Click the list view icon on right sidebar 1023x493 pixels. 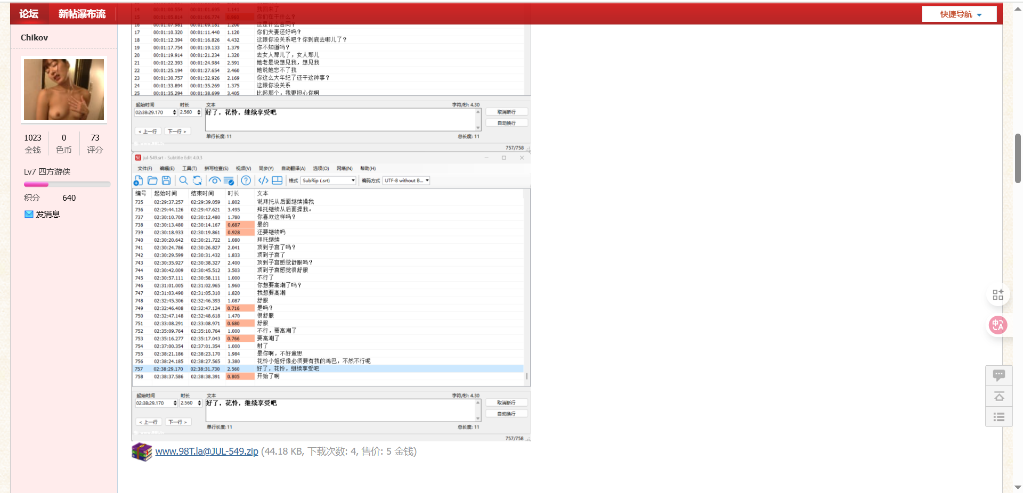(x=999, y=417)
